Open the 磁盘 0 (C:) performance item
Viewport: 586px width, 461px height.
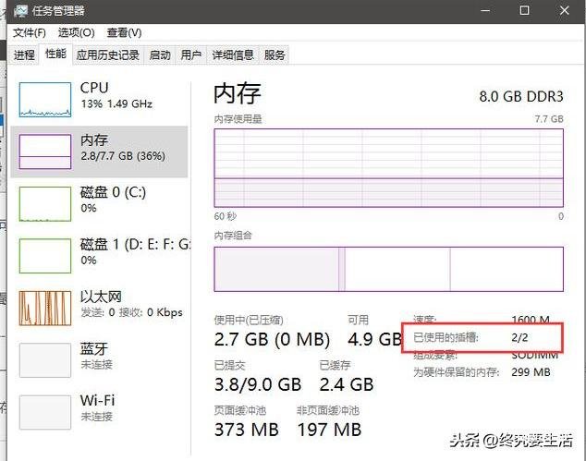[99, 204]
